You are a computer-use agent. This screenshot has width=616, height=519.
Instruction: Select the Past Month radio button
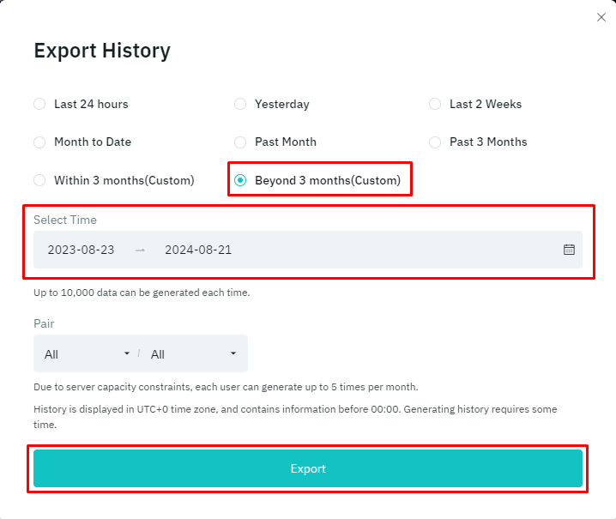tap(240, 142)
